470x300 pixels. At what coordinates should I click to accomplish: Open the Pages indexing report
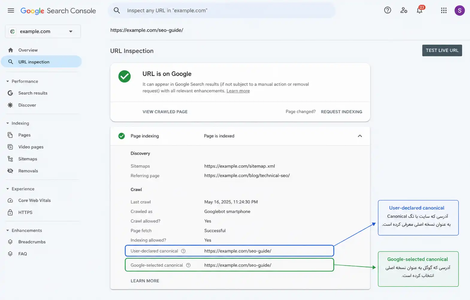25,135
